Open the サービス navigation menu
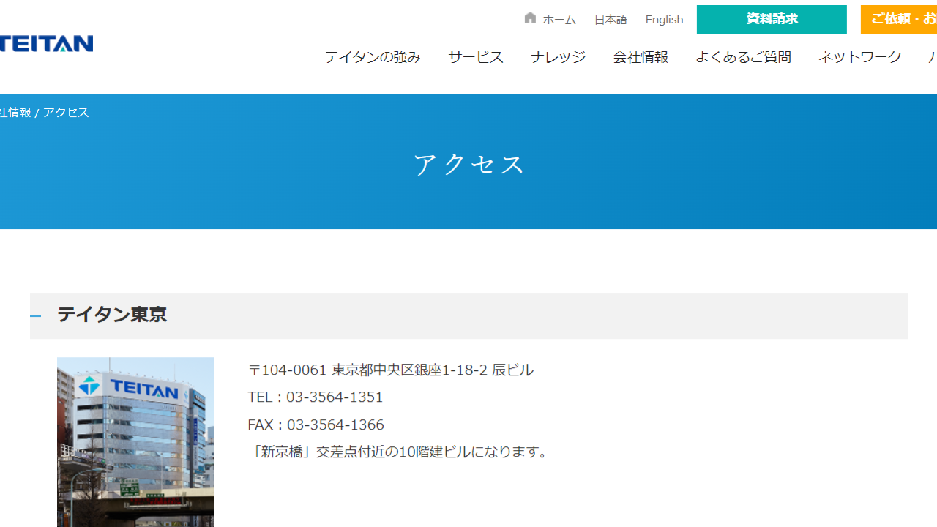This screenshot has width=937, height=527. [475, 57]
